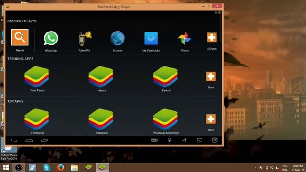Open Skype from the taskbar

coord(46,168)
